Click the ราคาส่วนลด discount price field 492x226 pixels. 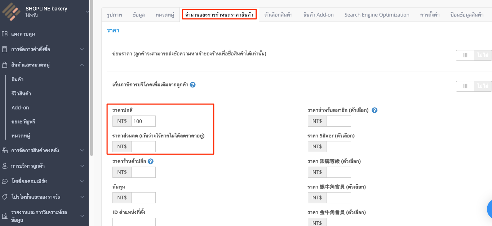(143, 146)
